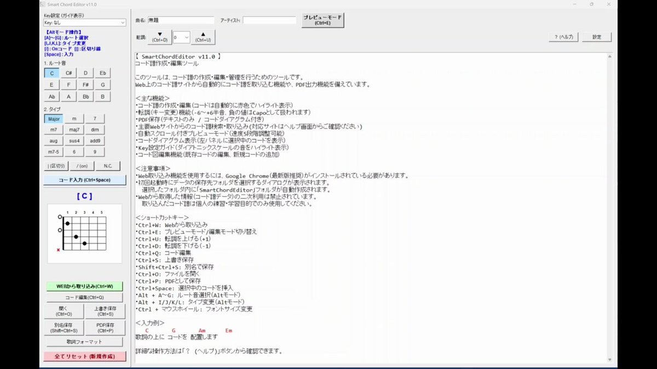Click the transpose up arrow (Ctrl+U)

point(203,37)
